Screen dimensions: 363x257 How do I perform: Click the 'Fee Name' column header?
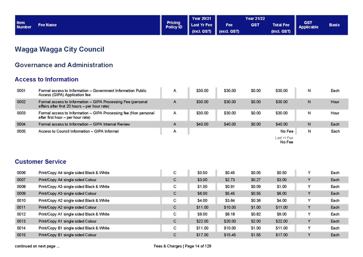point(47,25)
